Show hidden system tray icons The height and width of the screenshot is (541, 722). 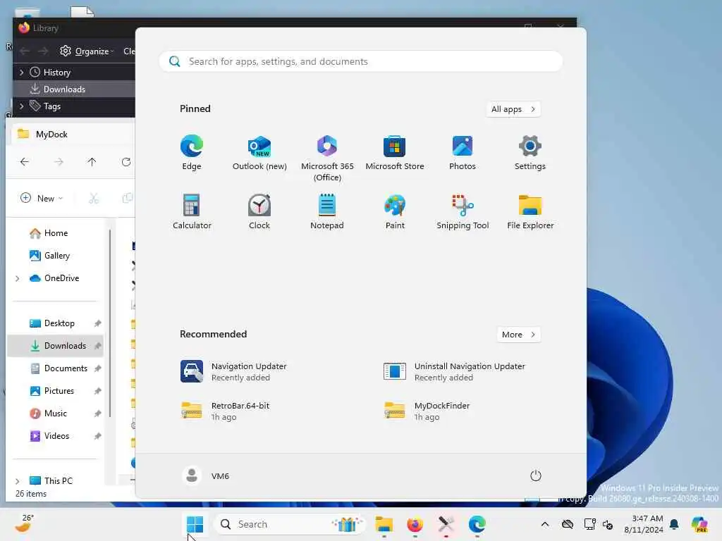545,524
